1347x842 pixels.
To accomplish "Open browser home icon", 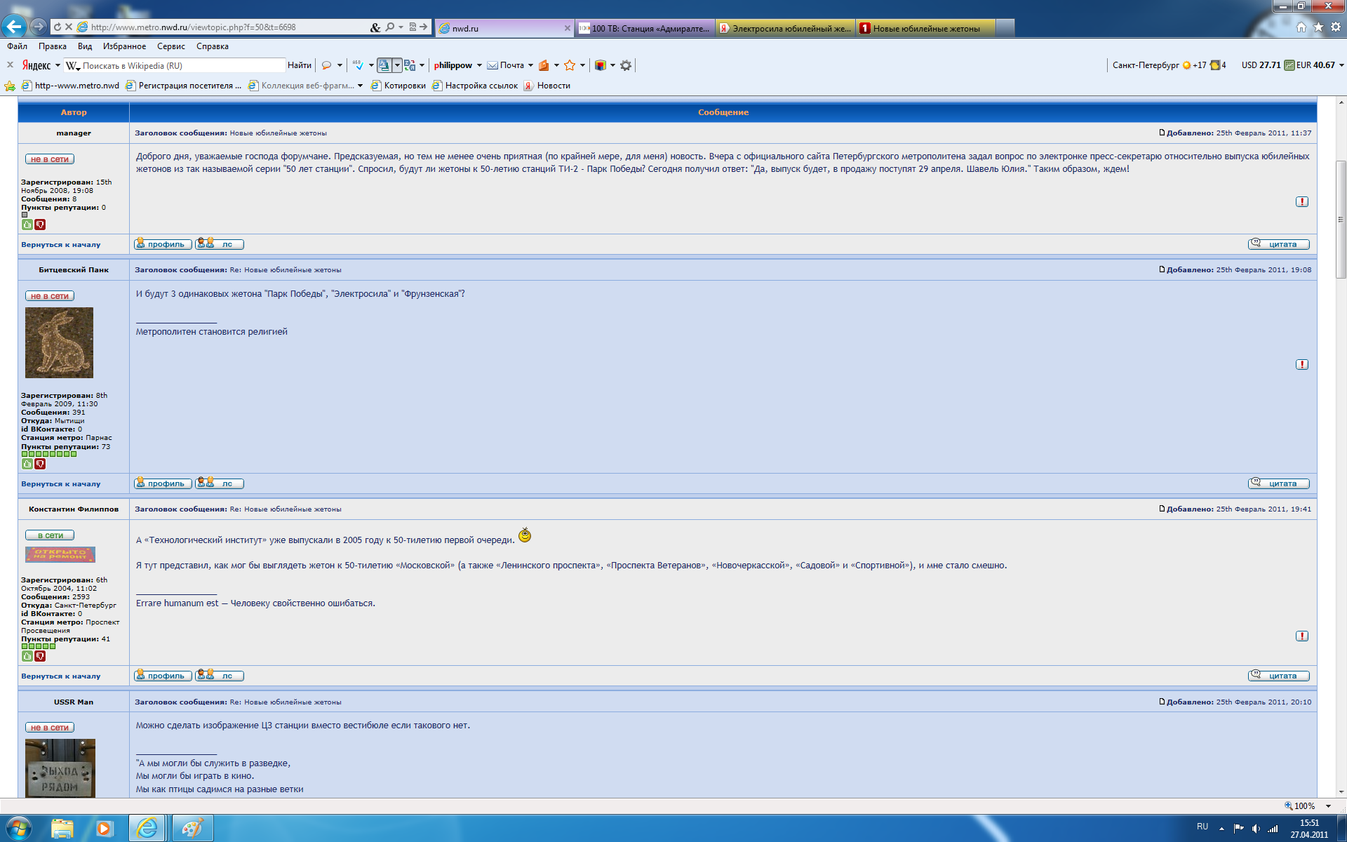I will click(x=1301, y=27).
